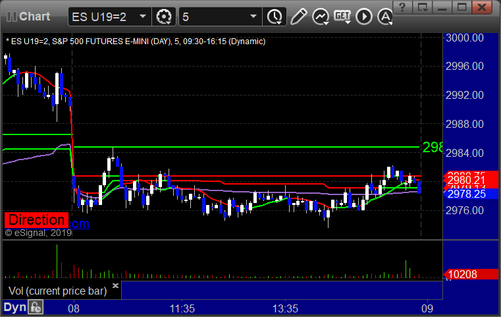Image resolution: width=501 pixels, height=317 pixels.
Task: Expand the interval dropdown arrow next to 5
Action: [x=253, y=16]
